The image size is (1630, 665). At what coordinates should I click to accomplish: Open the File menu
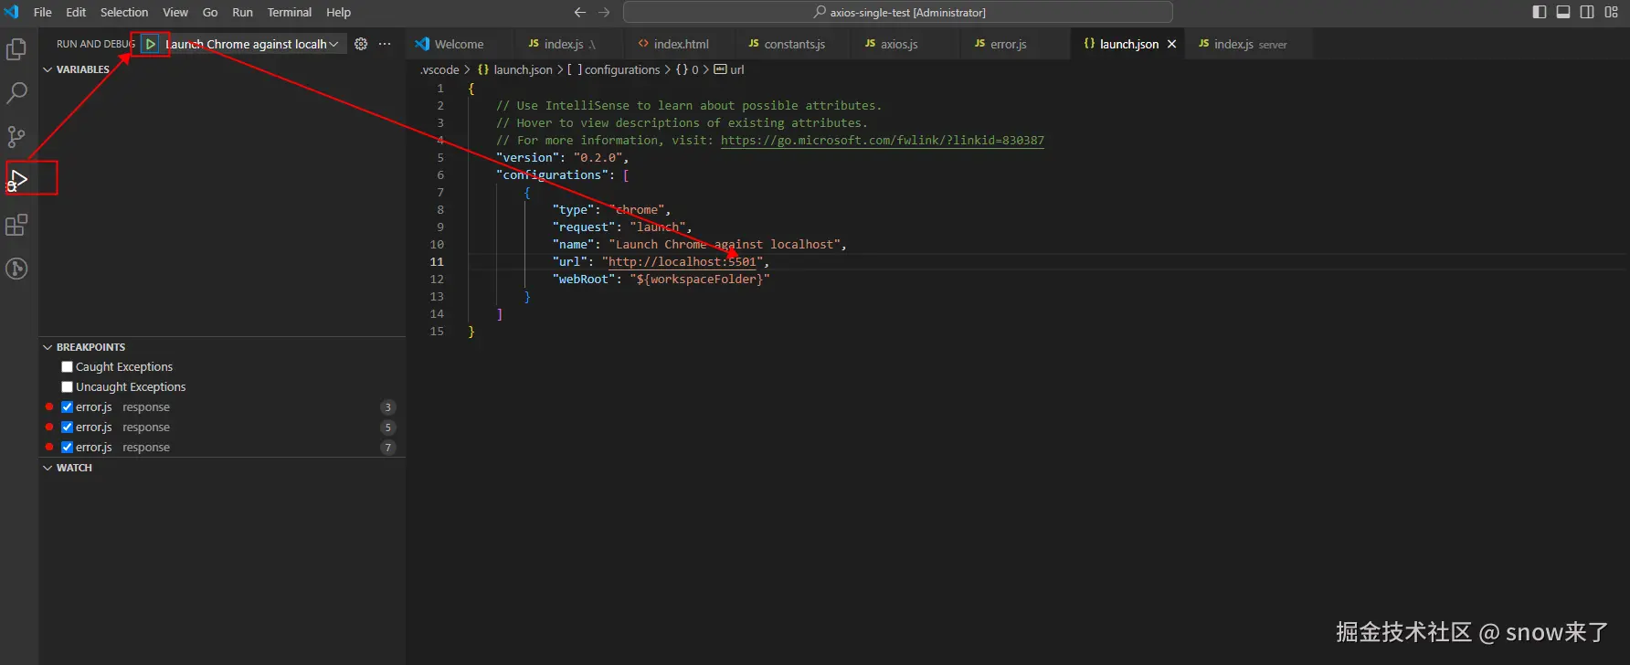tap(43, 12)
